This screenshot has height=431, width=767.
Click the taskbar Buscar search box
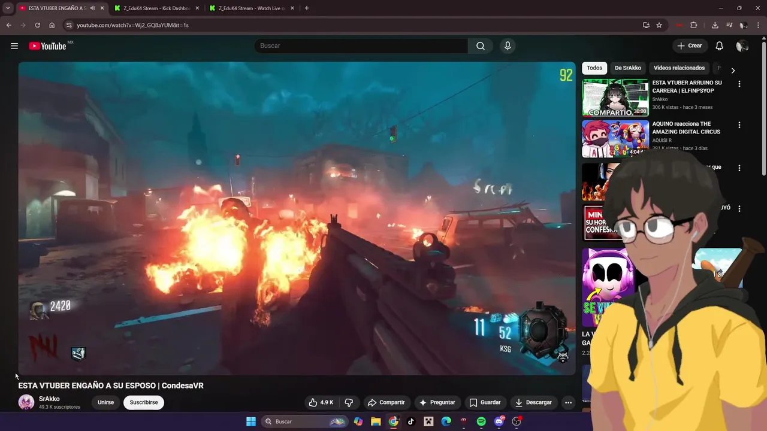306,421
